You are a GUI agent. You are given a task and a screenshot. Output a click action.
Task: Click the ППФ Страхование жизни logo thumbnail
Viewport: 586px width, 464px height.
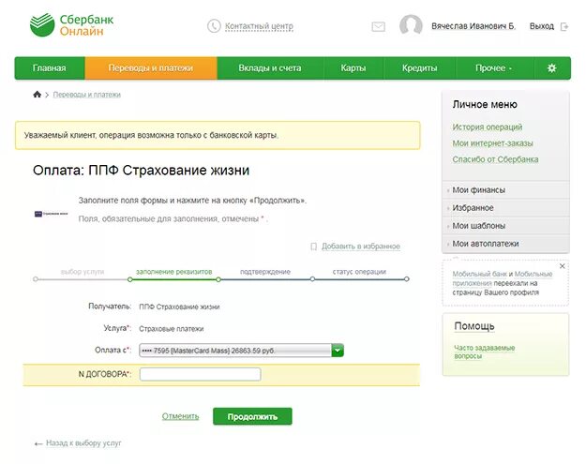pos(52,214)
